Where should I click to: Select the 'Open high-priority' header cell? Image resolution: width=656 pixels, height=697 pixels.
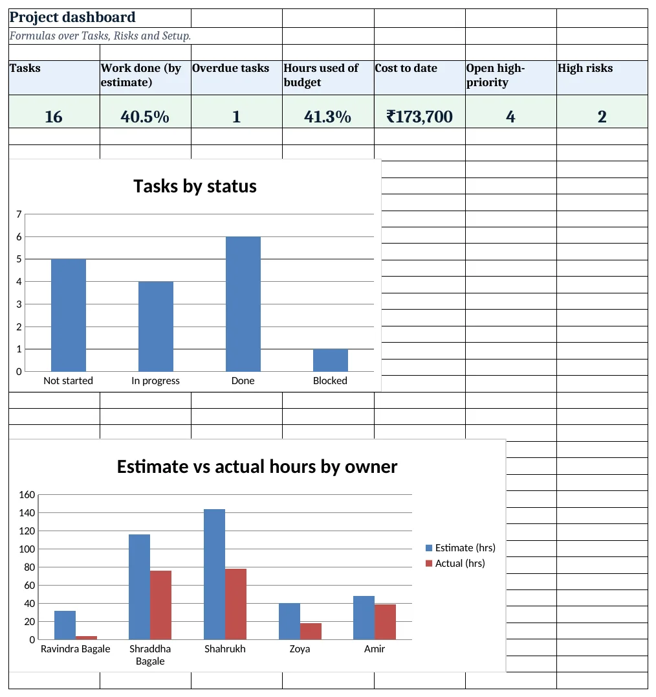tap(511, 77)
